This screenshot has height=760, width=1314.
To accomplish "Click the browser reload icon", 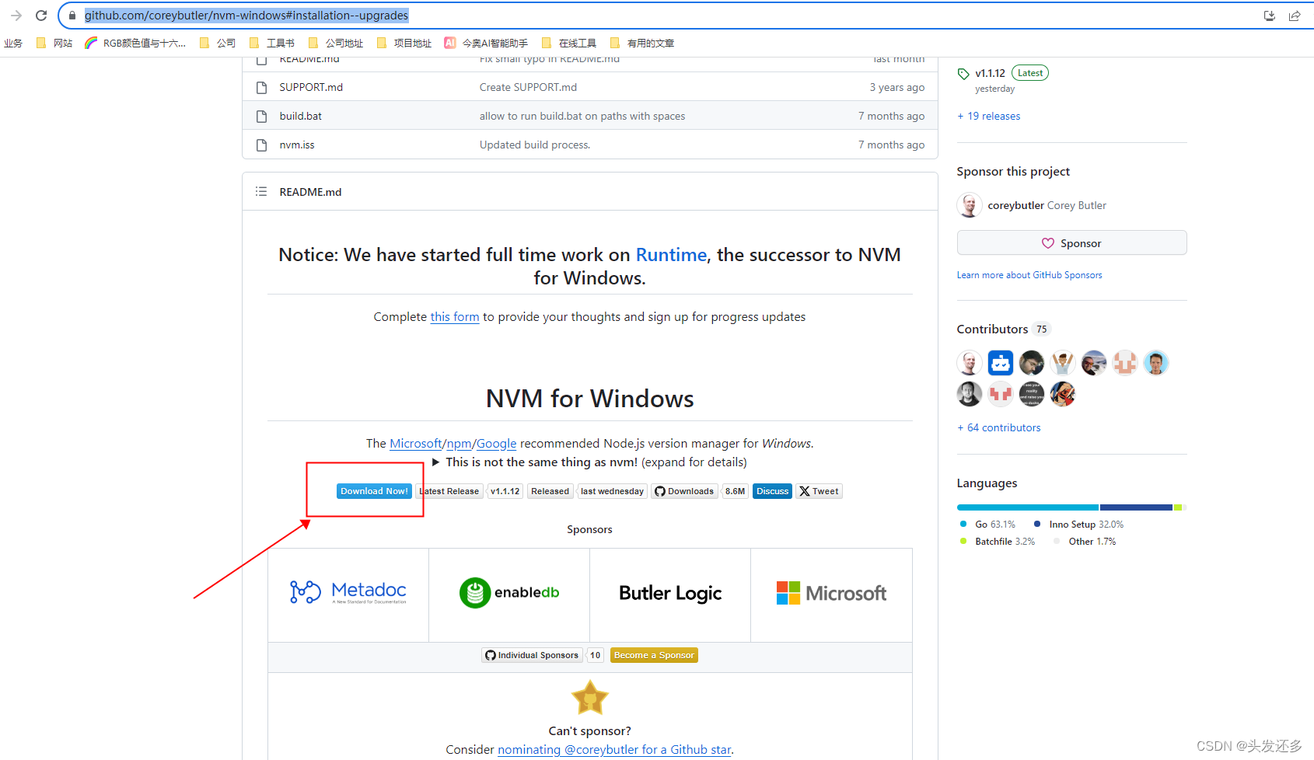I will pyautogui.click(x=41, y=16).
